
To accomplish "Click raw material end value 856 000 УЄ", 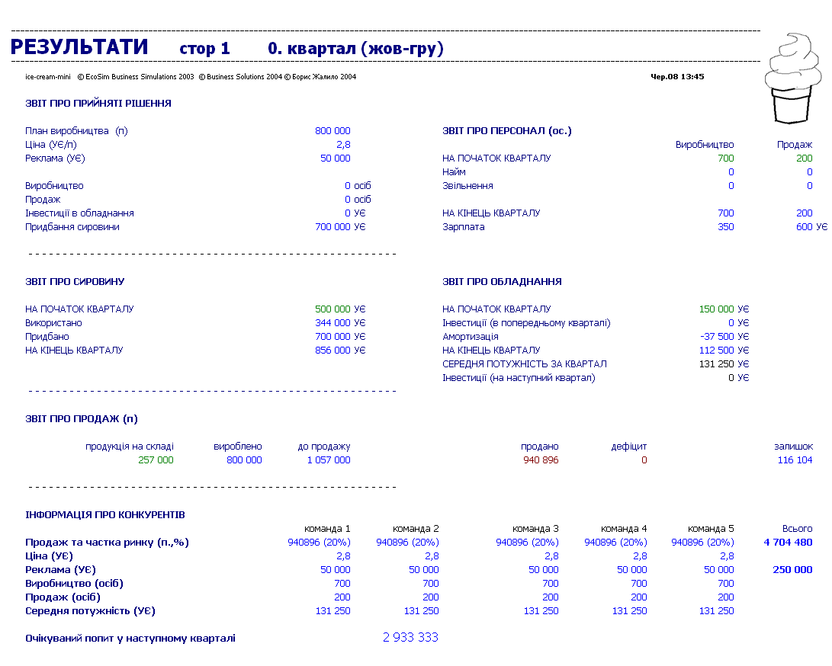I will tap(340, 350).
